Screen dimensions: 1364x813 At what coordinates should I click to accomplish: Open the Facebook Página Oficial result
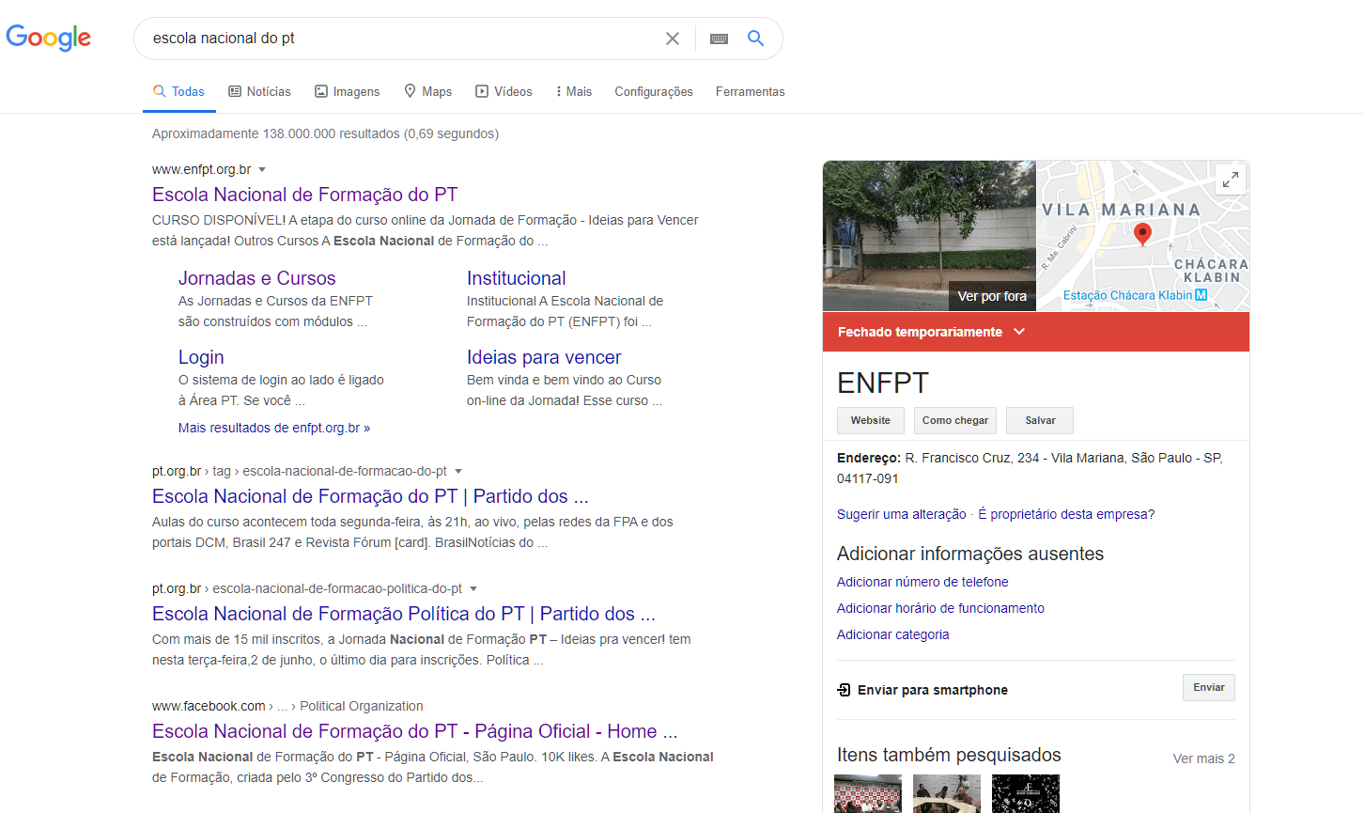[x=414, y=731]
